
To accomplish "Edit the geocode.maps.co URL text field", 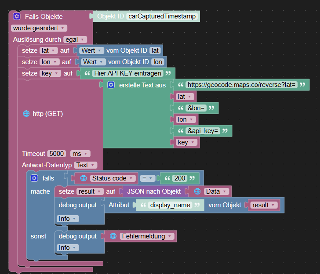I will point(241,85).
